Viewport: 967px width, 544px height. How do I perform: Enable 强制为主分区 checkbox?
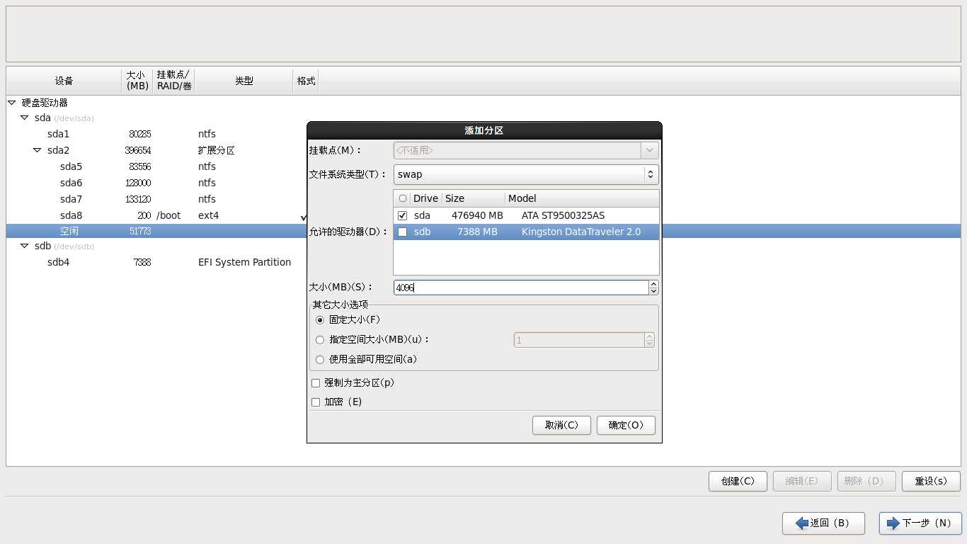pyautogui.click(x=316, y=383)
